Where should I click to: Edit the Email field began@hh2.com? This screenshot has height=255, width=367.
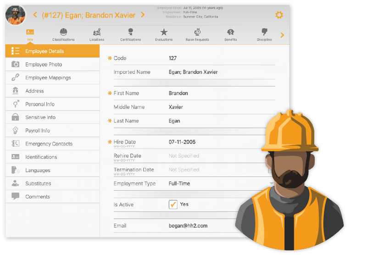pos(188,226)
